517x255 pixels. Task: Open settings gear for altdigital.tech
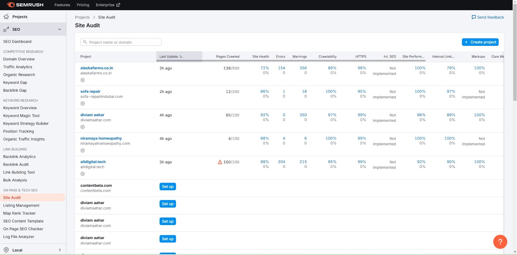click(83, 174)
